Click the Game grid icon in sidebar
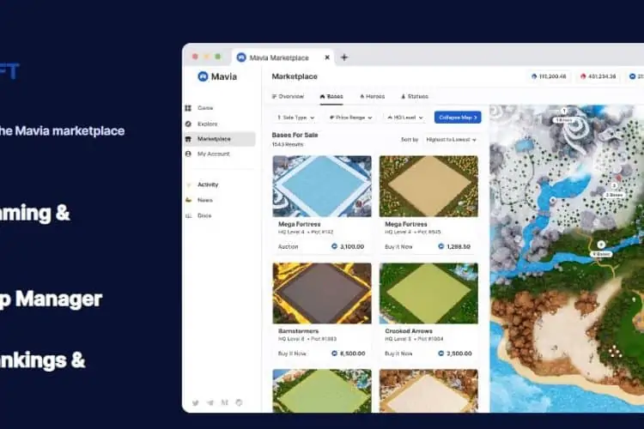644x429 pixels. (x=188, y=108)
